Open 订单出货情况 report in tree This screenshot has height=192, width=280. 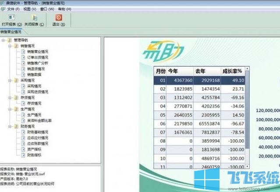38,57
